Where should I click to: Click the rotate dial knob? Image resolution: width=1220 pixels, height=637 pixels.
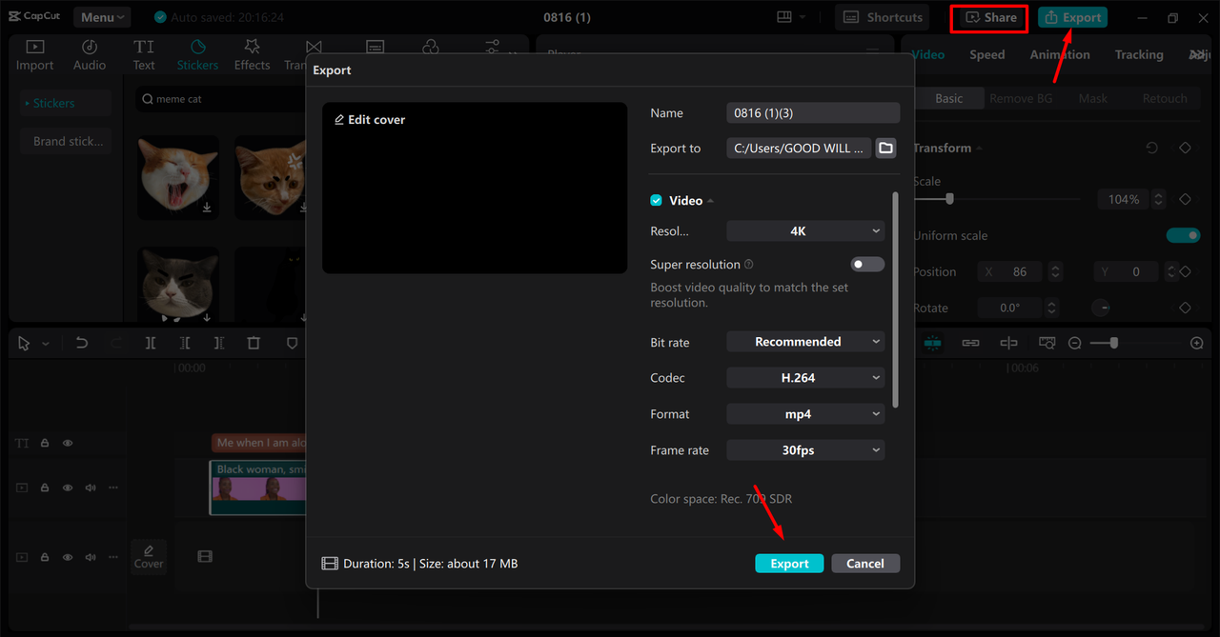coord(1101,308)
